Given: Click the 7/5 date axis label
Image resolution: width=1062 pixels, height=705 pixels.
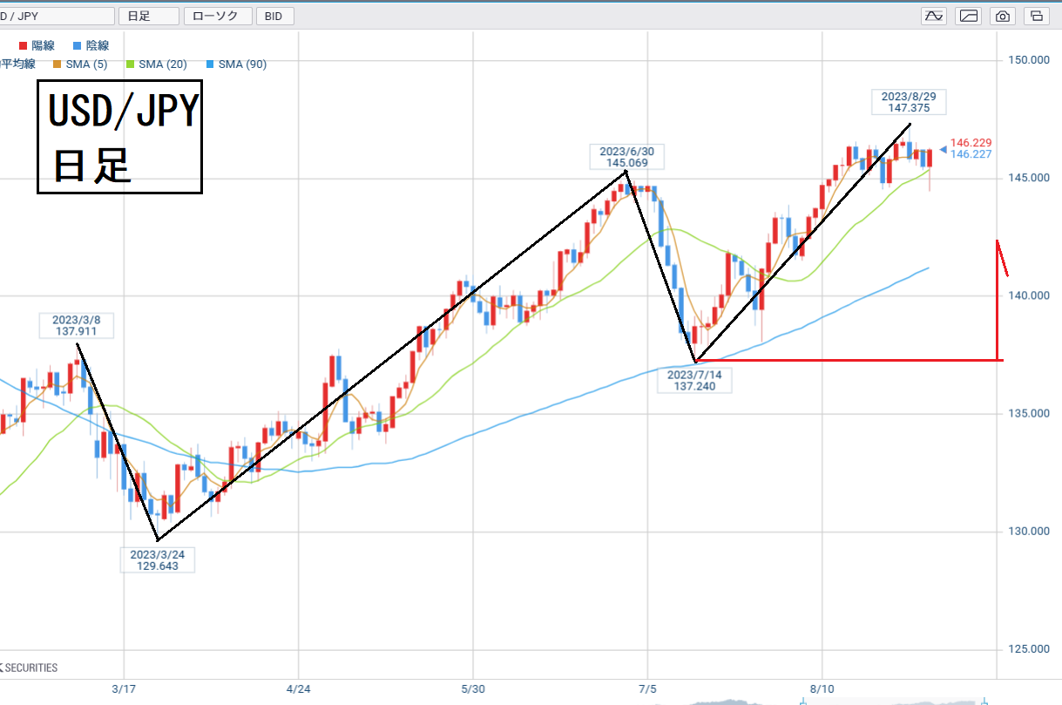Looking at the screenshot, I should 647,688.
